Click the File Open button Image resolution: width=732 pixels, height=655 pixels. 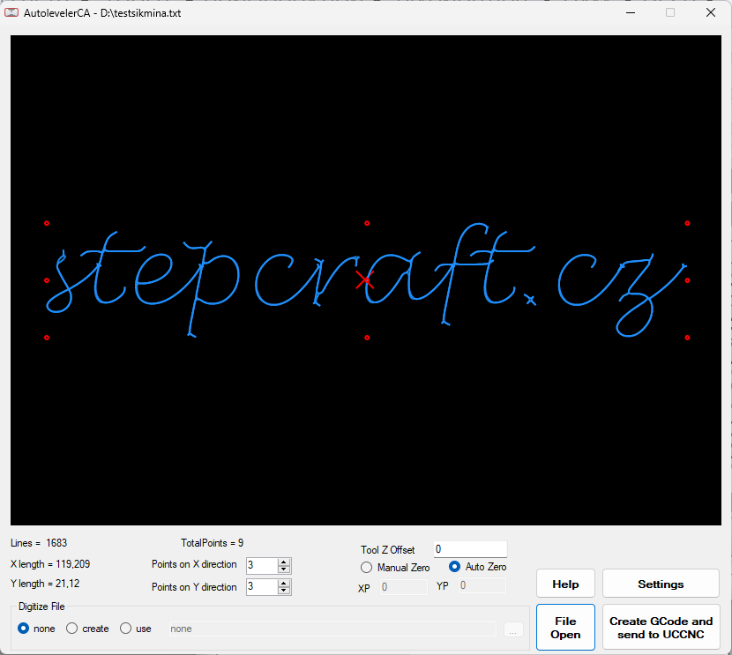point(565,628)
